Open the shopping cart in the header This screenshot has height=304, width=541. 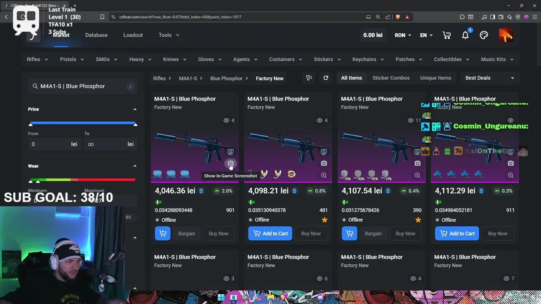tap(447, 35)
